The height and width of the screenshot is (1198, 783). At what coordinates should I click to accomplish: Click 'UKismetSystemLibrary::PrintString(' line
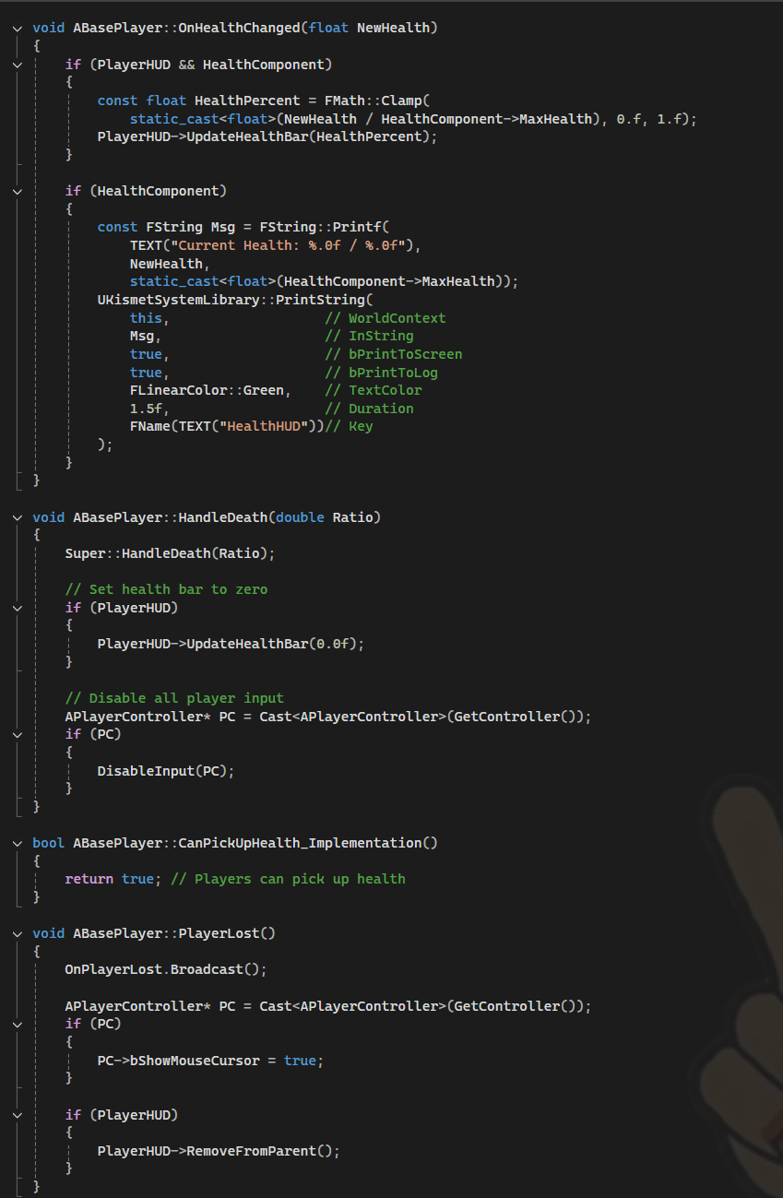click(x=236, y=300)
